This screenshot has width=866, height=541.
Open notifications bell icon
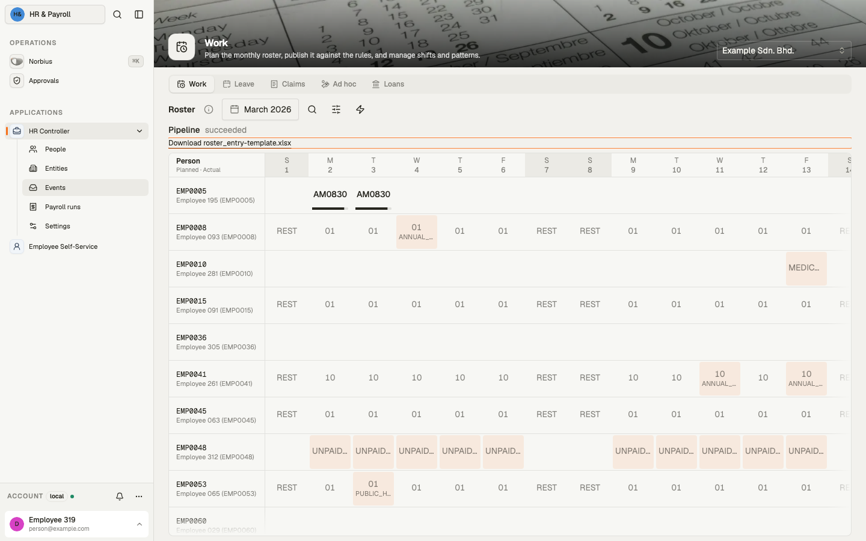coord(120,497)
